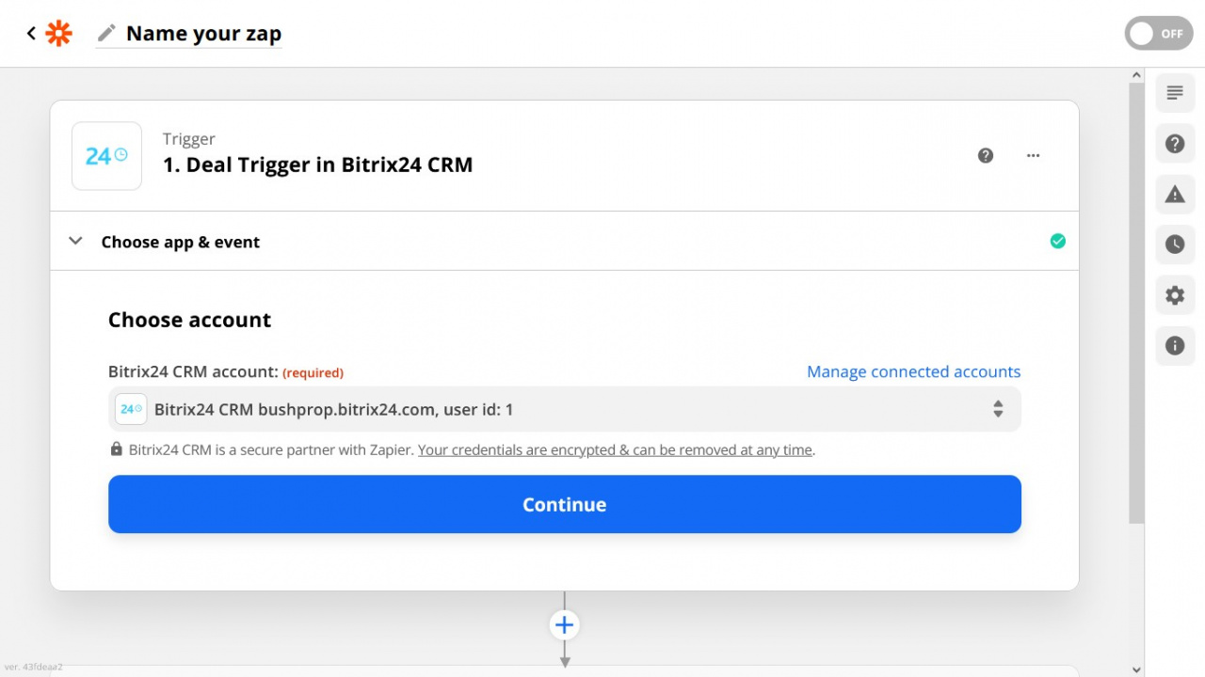The height and width of the screenshot is (677, 1205).
Task: Go back using the left arrow
Action: [31, 34]
